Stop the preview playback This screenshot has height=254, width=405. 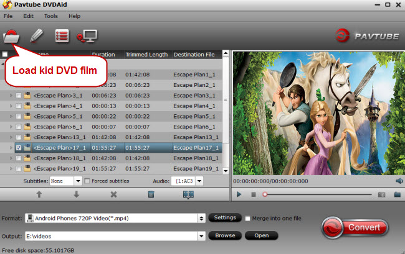(254, 194)
